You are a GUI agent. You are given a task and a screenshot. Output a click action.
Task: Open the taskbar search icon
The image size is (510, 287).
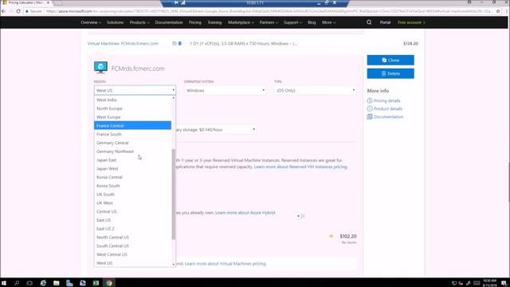(x=17, y=283)
